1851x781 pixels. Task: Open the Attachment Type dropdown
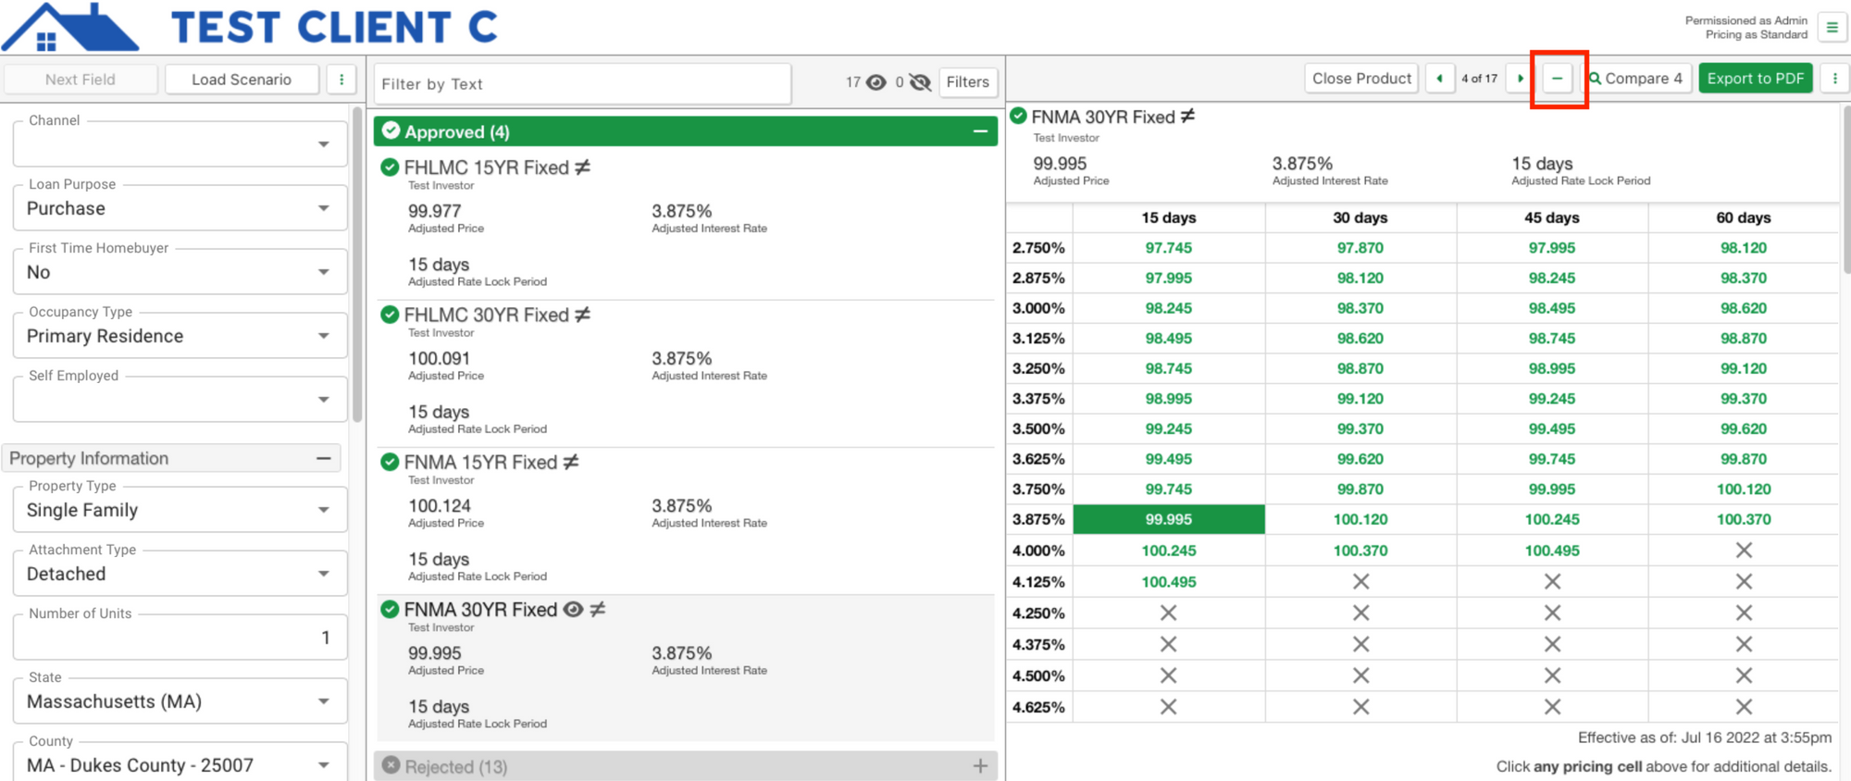pos(180,574)
